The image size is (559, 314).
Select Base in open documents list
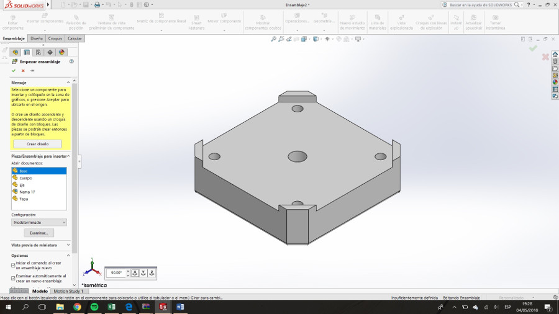(39, 171)
